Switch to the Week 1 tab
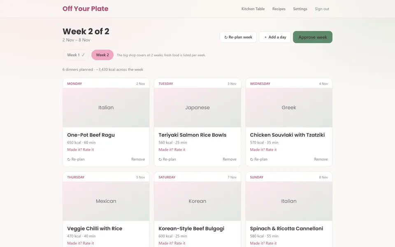The height and width of the screenshot is (247, 395). (76, 55)
